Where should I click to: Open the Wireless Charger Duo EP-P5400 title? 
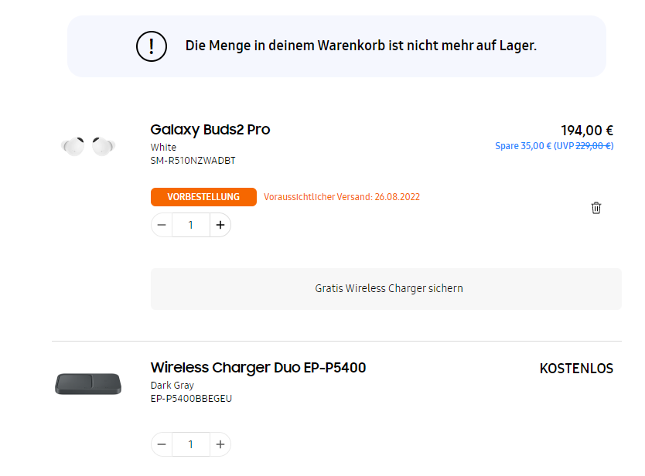click(x=258, y=368)
